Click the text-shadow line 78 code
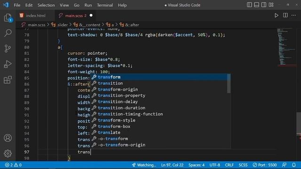The height and width of the screenshot is (169, 301). click(x=146, y=35)
